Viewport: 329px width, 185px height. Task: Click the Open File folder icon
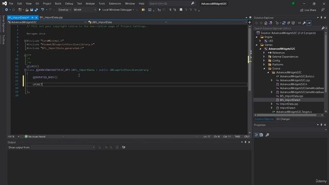pyautogui.click(x=27, y=10)
